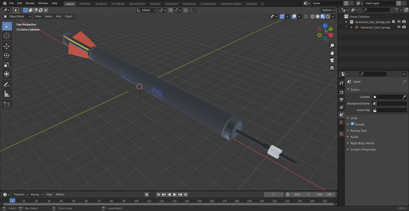
Task: Add a new workspace with plus button
Action: pyautogui.click(x=262, y=4)
